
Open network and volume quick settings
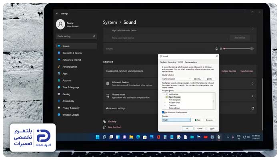click(x=246, y=137)
